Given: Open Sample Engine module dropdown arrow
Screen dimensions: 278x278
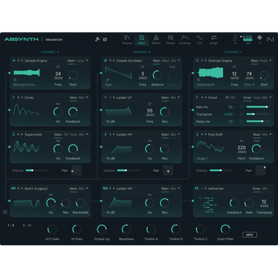Looking at the screenshot, I should tap(87, 60).
